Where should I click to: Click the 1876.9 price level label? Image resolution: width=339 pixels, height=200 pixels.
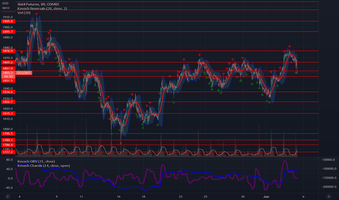click(x=8, y=51)
